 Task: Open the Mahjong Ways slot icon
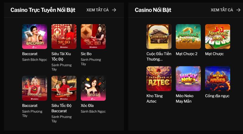[x=217, y=37]
